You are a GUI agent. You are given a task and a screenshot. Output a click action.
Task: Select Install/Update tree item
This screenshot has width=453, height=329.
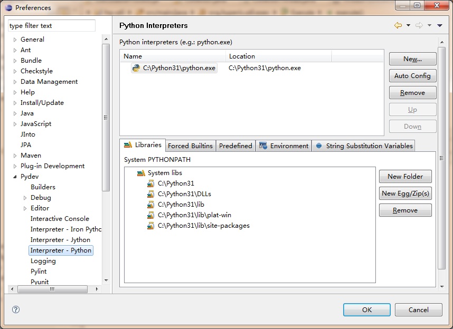(42, 103)
